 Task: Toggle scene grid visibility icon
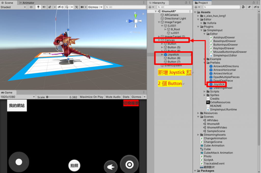click(x=67, y=7)
